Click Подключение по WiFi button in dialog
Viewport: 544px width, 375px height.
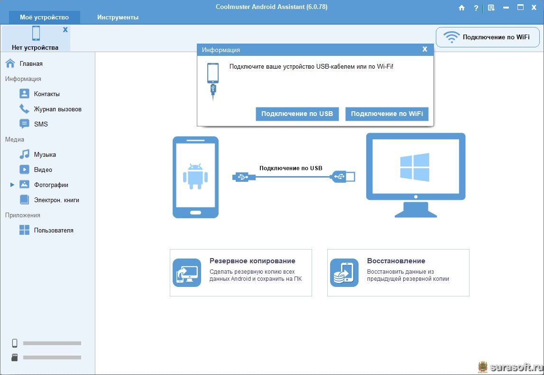click(387, 114)
